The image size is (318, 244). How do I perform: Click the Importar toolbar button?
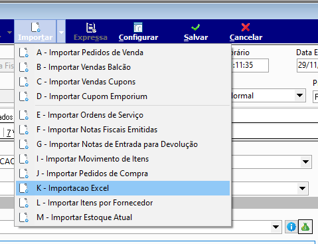point(35,31)
